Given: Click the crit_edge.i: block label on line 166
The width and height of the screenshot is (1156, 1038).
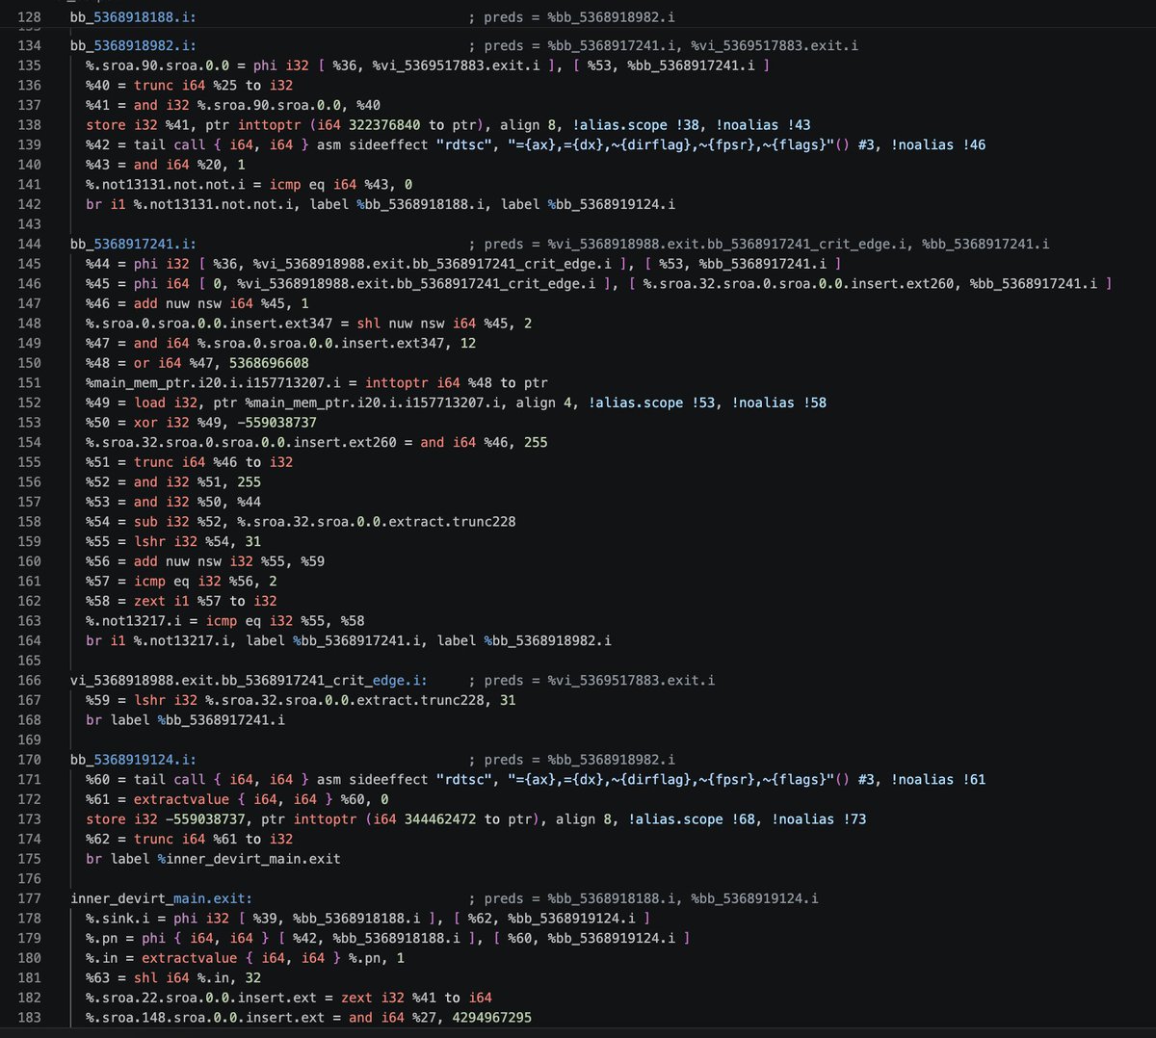Looking at the screenshot, I should [x=249, y=680].
